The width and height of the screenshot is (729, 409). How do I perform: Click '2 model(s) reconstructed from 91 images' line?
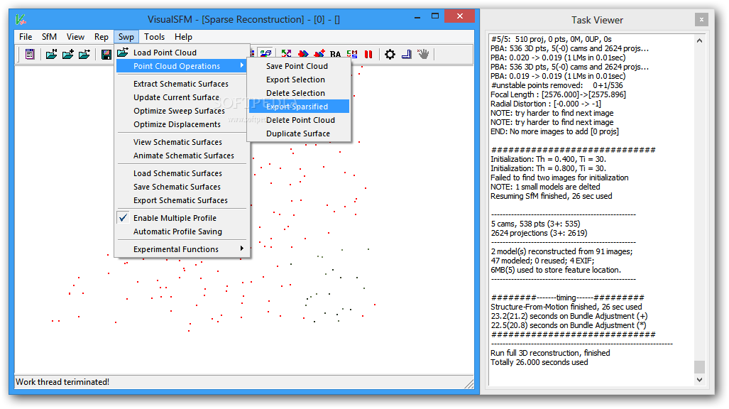[561, 252]
